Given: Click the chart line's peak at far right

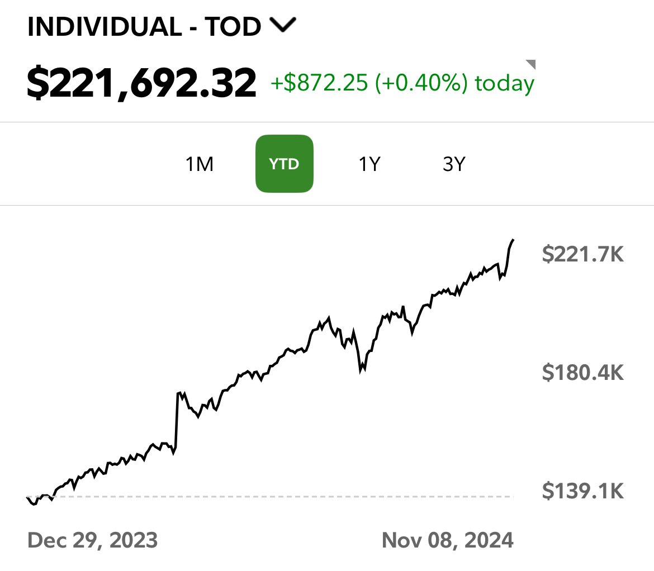Looking at the screenshot, I should pos(513,240).
